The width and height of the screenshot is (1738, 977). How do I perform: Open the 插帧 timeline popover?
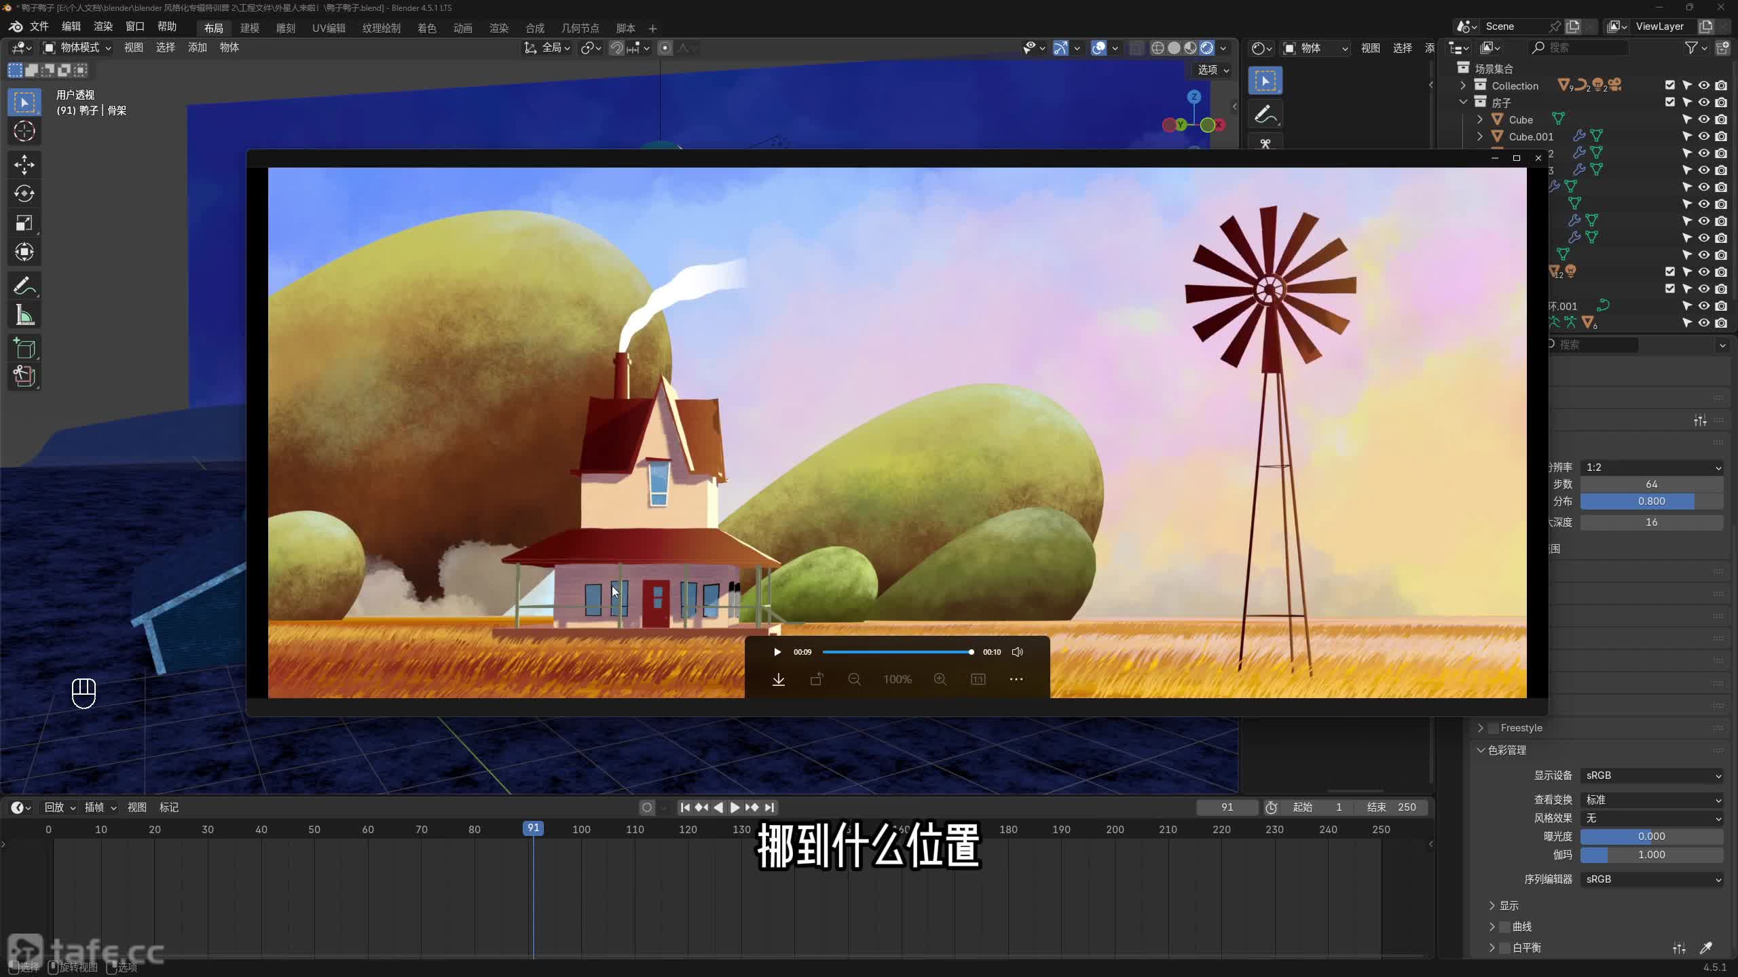click(100, 807)
